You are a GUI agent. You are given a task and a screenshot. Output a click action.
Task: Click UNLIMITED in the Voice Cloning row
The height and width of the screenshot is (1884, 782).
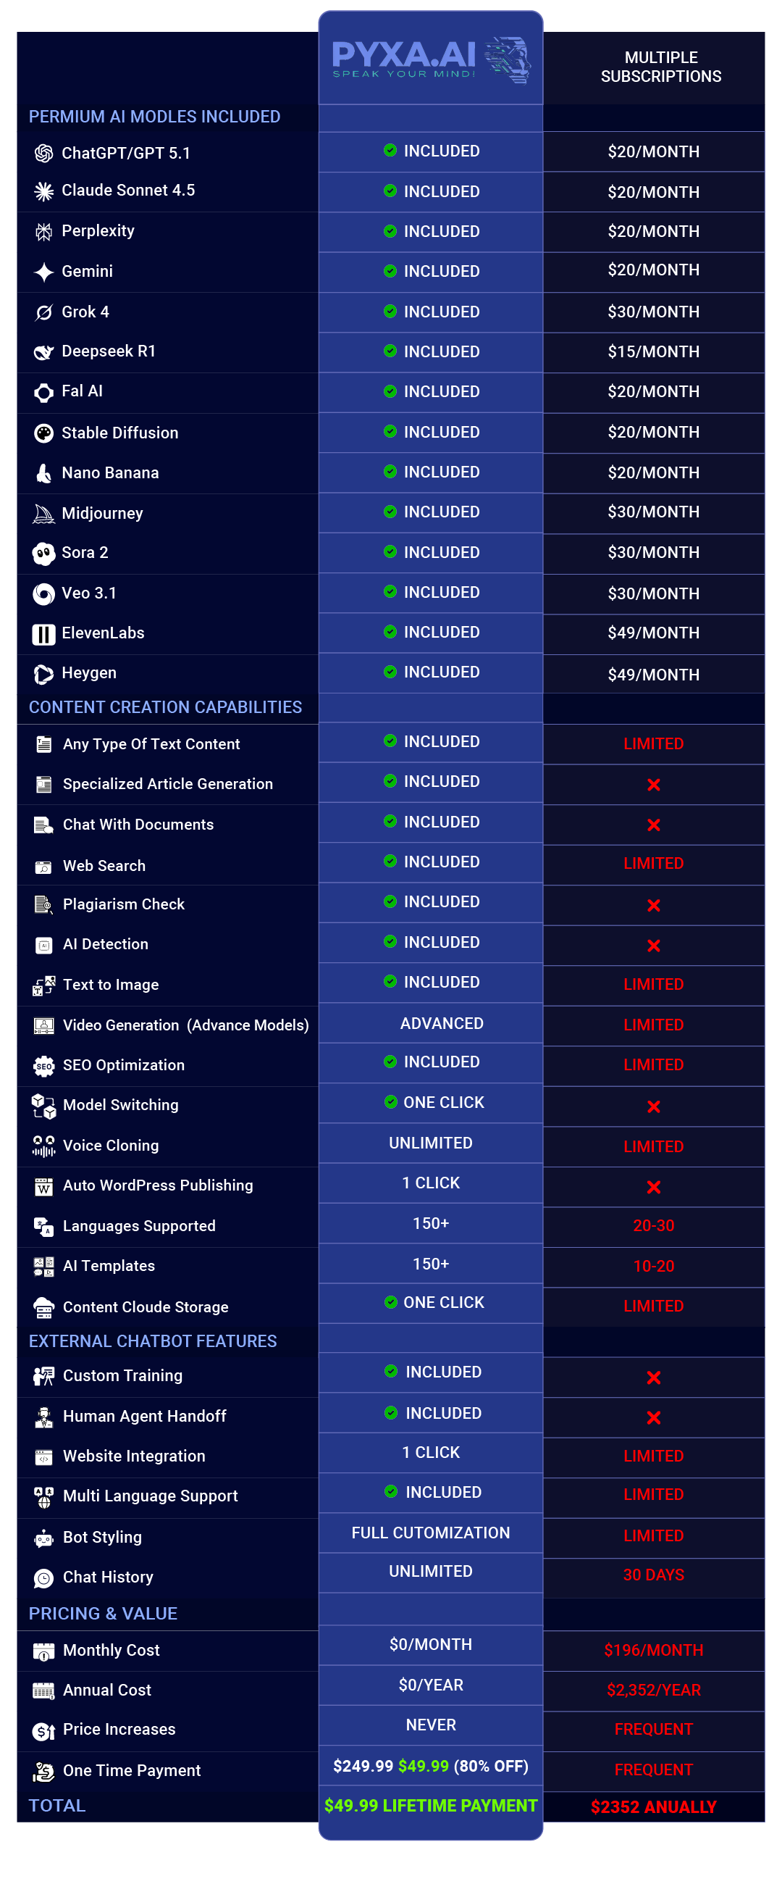point(431,1143)
